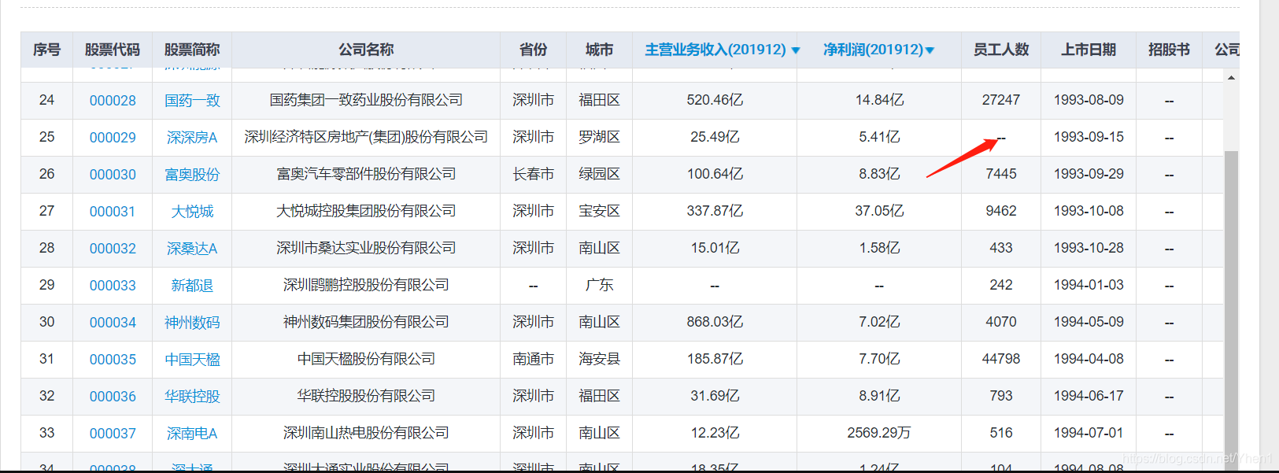This screenshot has width=1279, height=473.
Task: Sort by 主营业务收入(201912) arrow
Action: (796, 50)
